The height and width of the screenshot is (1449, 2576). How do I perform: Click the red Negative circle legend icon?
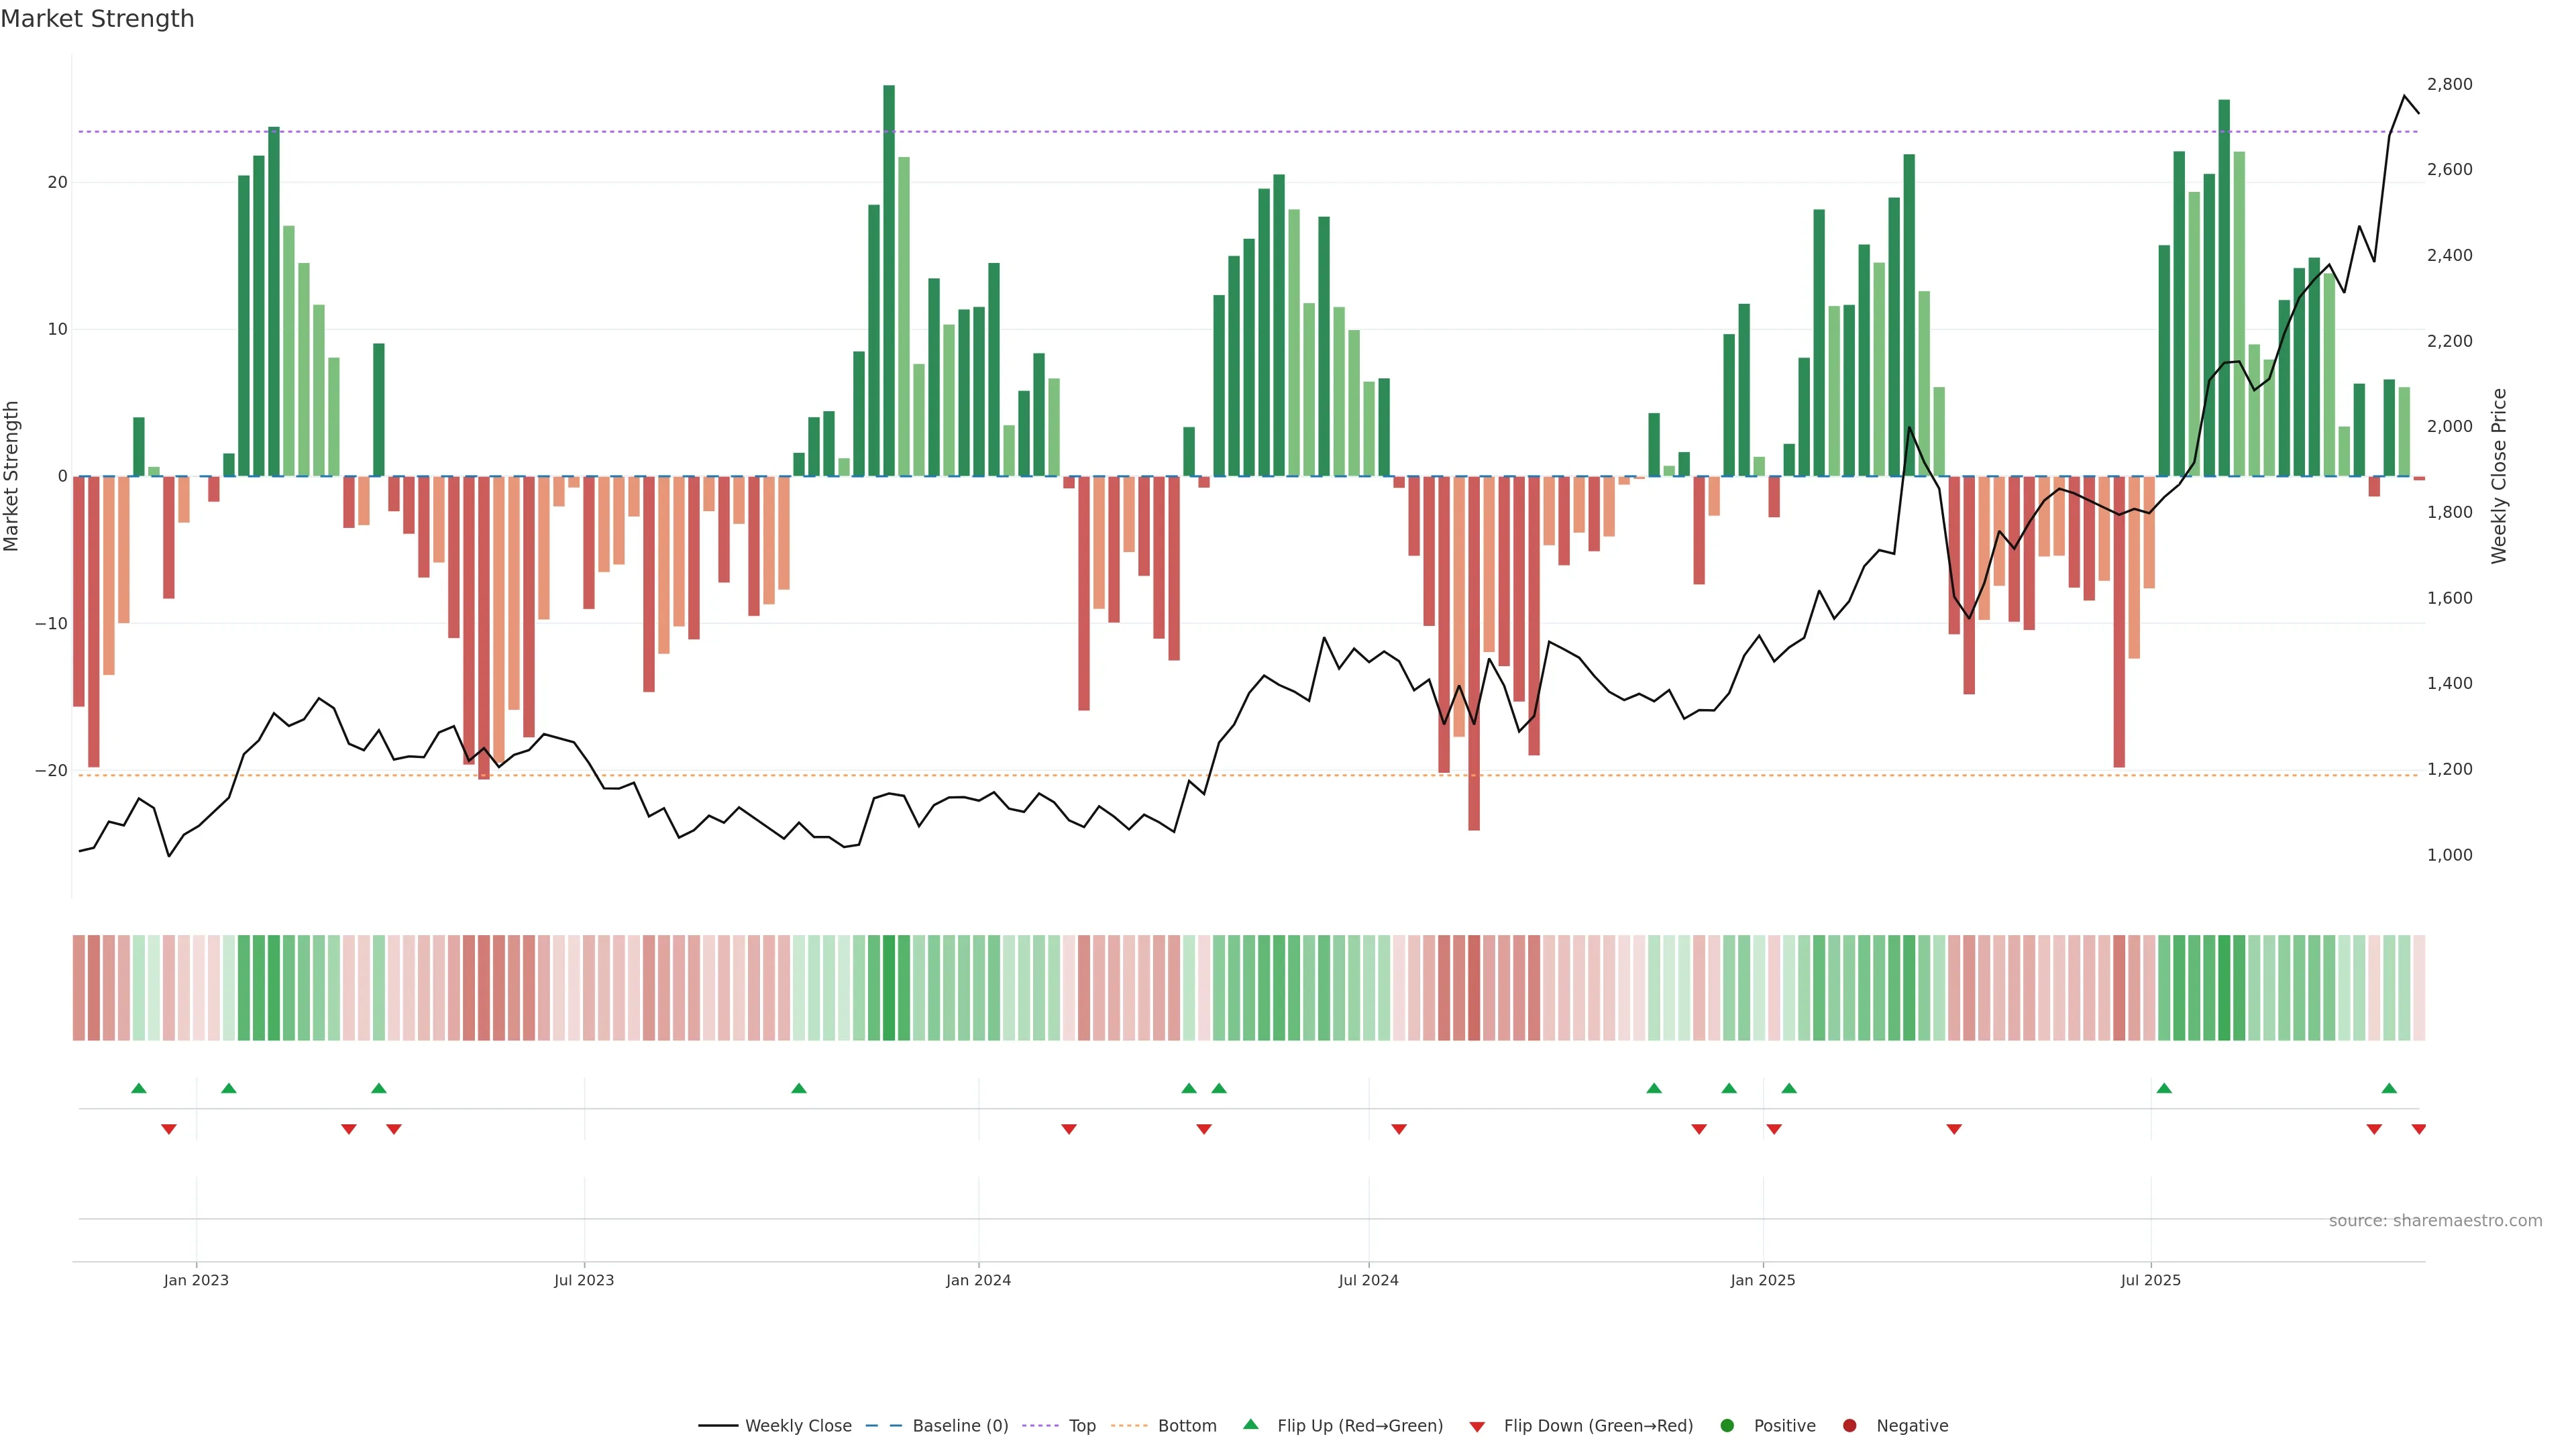[1849, 1426]
